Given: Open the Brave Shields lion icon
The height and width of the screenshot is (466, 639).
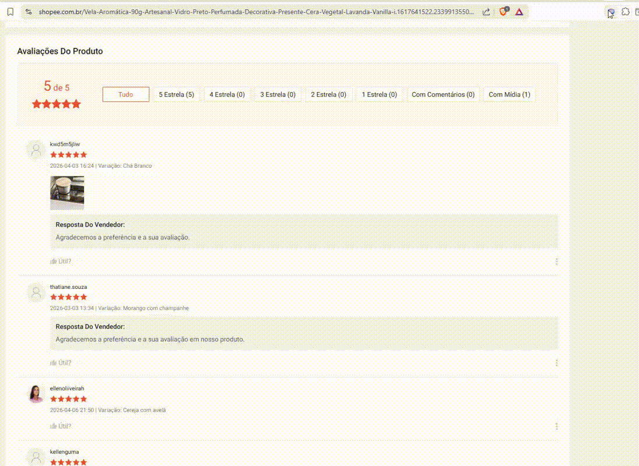Looking at the screenshot, I should pyautogui.click(x=503, y=12).
